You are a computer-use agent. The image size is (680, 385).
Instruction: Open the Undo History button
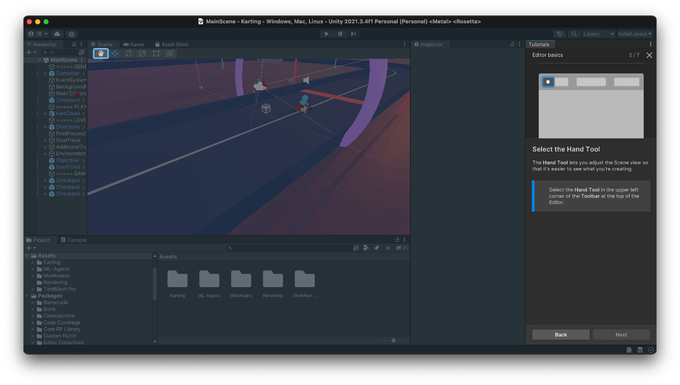(x=560, y=34)
